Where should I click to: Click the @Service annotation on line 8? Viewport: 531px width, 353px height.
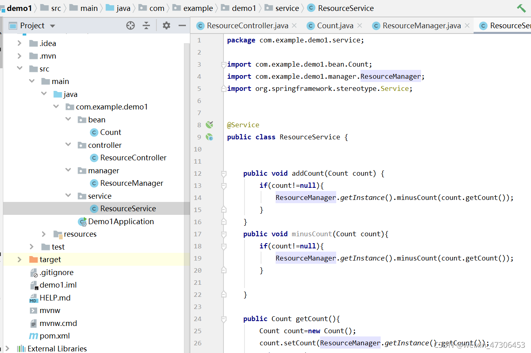tap(243, 125)
